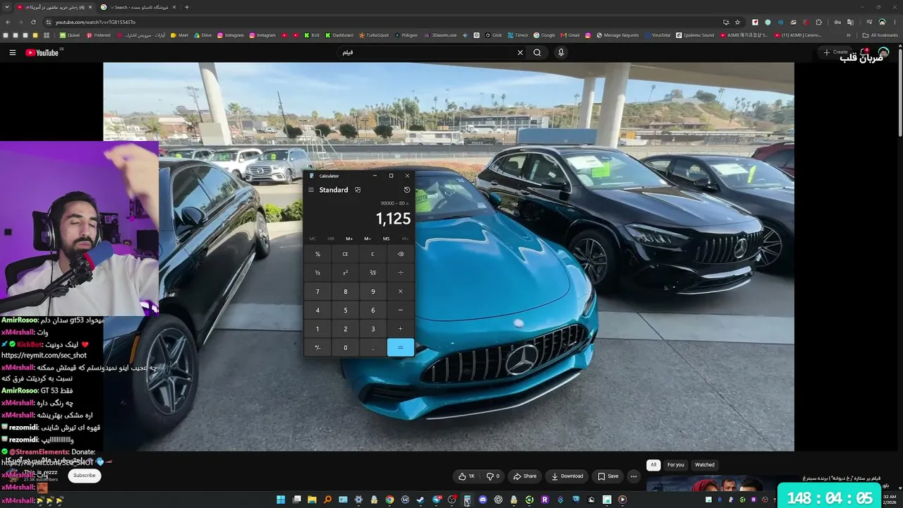Screen dimensions: 903x508
Task: Click the blue equals key in Calculator
Action: click(x=401, y=347)
